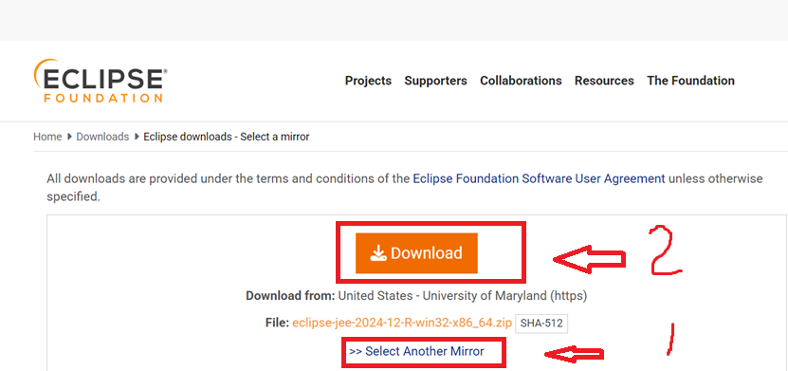Click the orange Download button text
Viewport: 788px width, 371px height.
click(426, 252)
